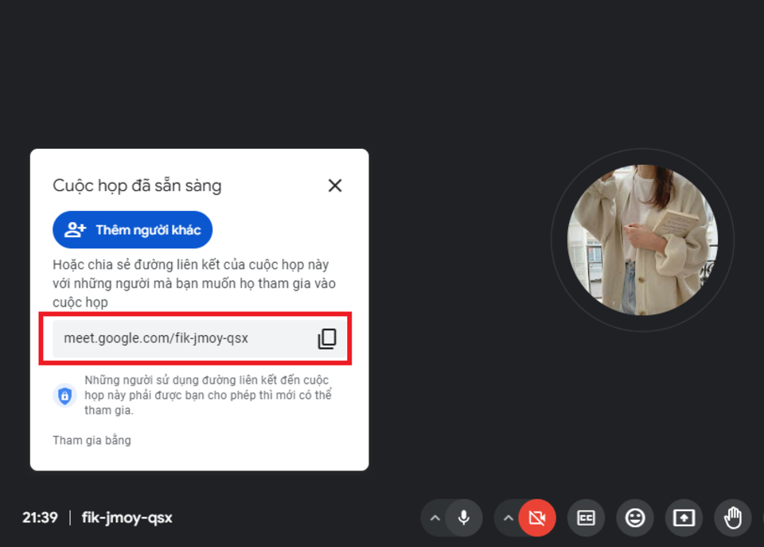Raise your hand
Screen dimensions: 764x547
(732, 518)
